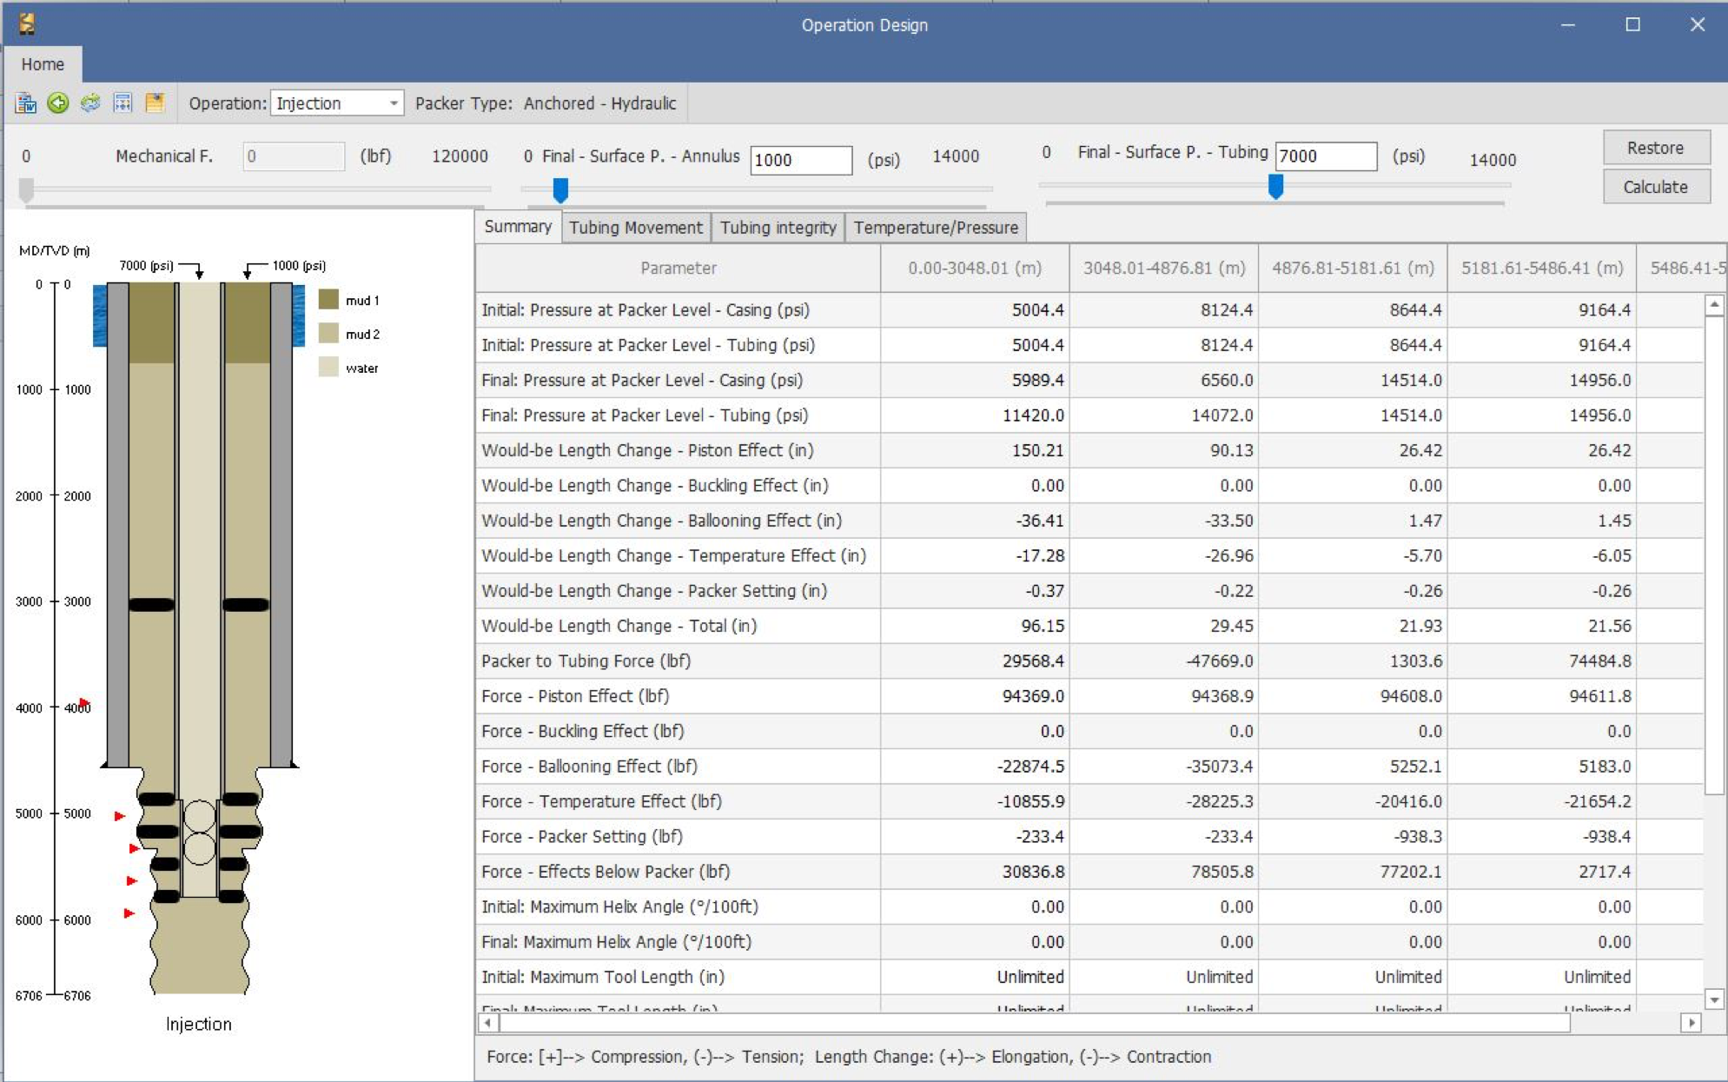1728x1082 pixels.
Task: Open the Tubing integrity tab
Action: click(x=778, y=228)
